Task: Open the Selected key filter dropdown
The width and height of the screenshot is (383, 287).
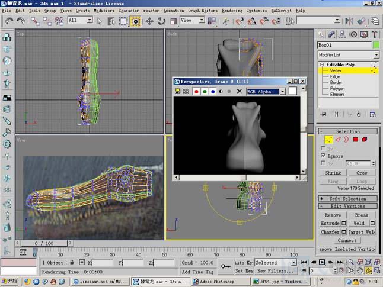Action: click(x=293, y=262)
